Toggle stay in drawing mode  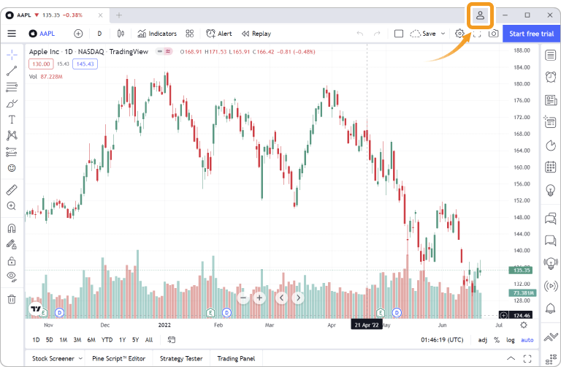click(12, 245)
